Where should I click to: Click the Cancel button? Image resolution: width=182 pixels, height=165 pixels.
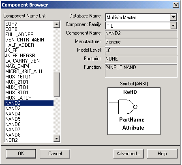(x=55, y=154)
